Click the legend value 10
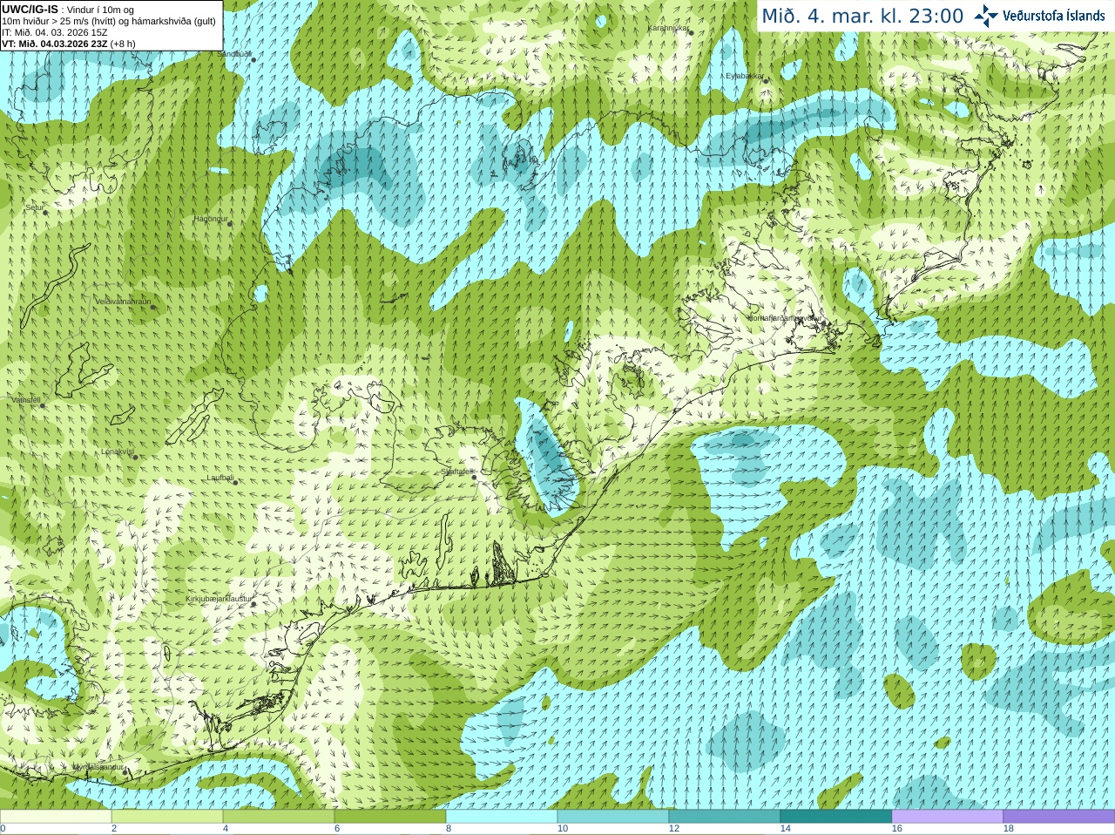This screenshot has width=1115, height=835. [563, 829]
